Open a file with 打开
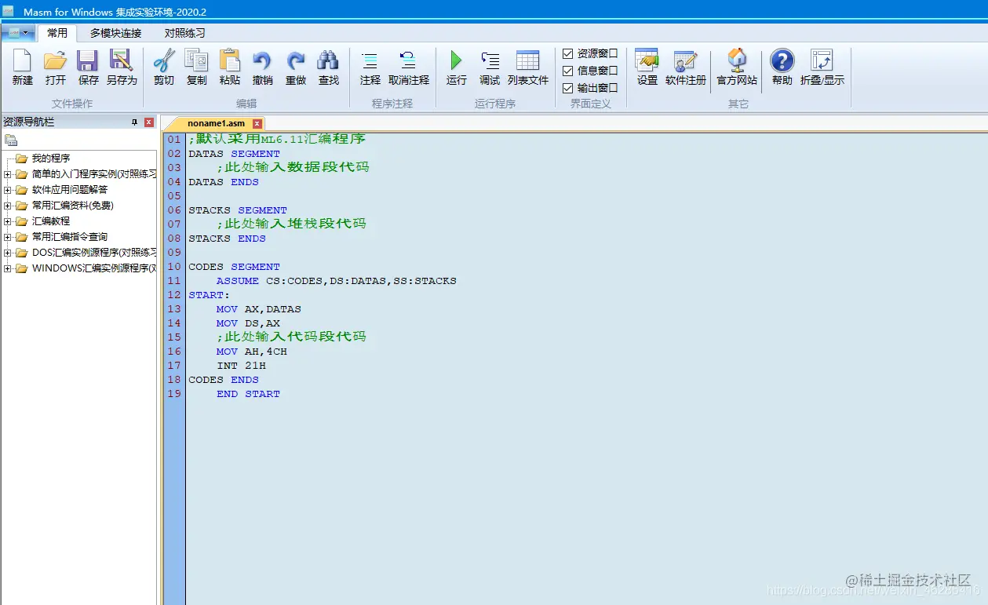 coord(55,67)
